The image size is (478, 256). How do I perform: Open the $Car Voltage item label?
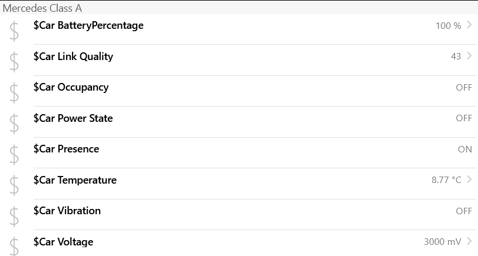63,242
